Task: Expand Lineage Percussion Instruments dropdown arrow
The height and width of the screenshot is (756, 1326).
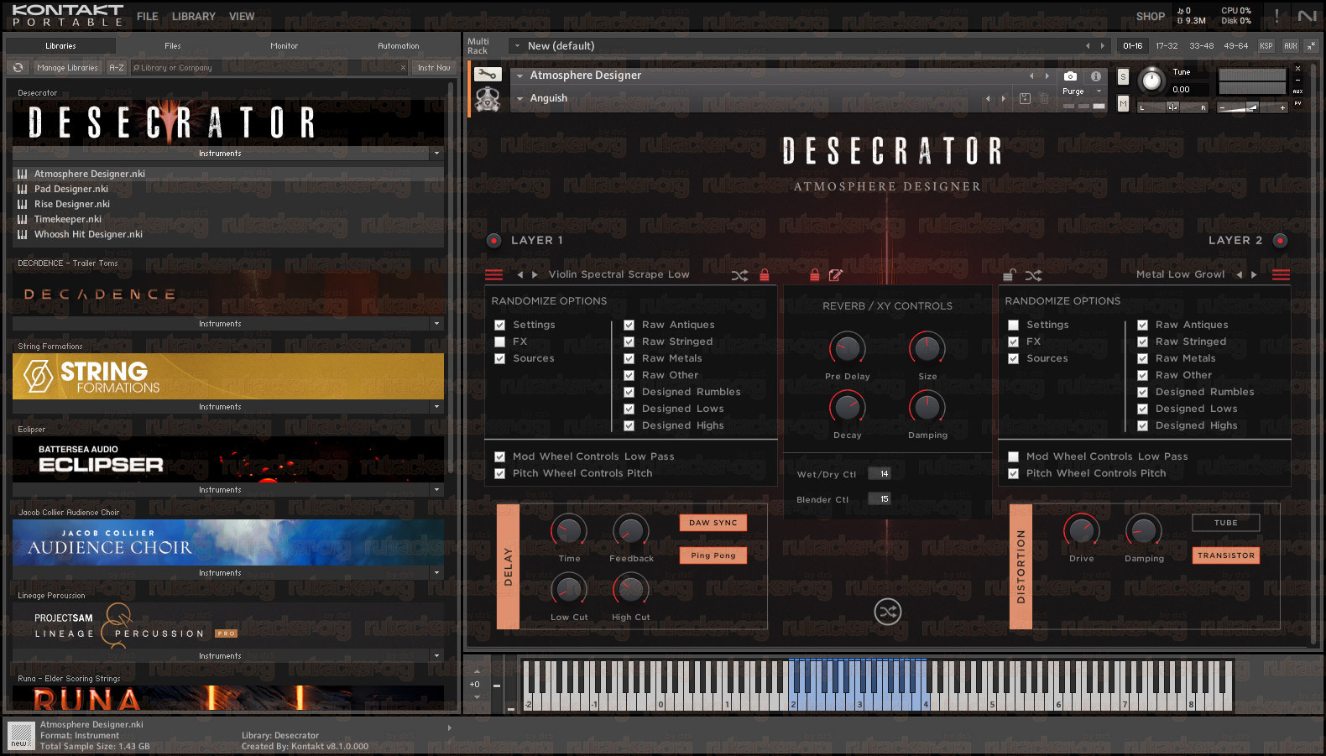Action: [x=436, y=656]
